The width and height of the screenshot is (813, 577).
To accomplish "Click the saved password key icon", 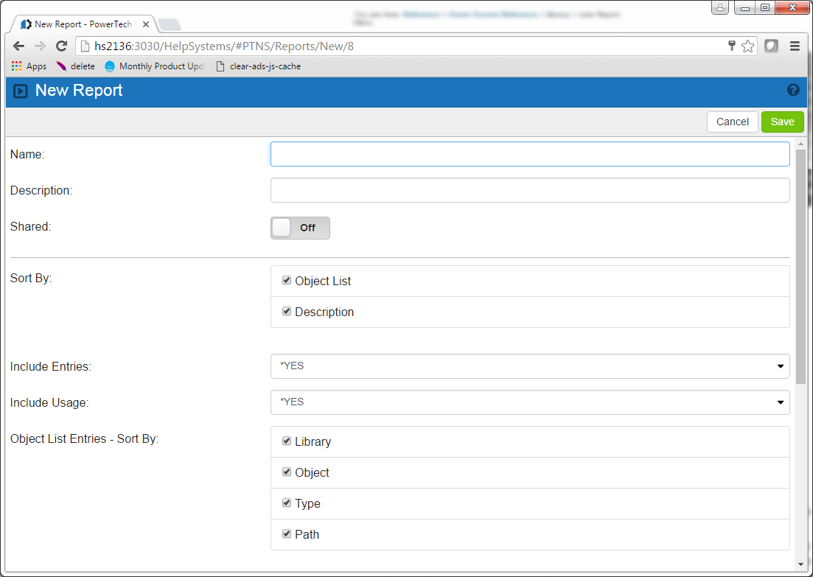I will click(x=732, y=46).
